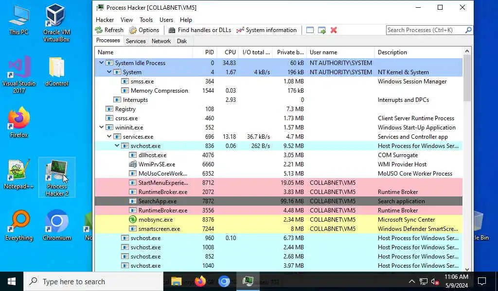Switch to the Network tab
Image resolution: width=498 pixels, height=291 pixels.
pos(161,41)
